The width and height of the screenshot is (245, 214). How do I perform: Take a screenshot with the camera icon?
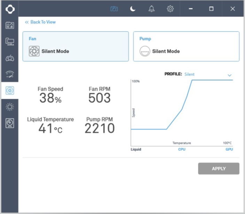point(114,9)
